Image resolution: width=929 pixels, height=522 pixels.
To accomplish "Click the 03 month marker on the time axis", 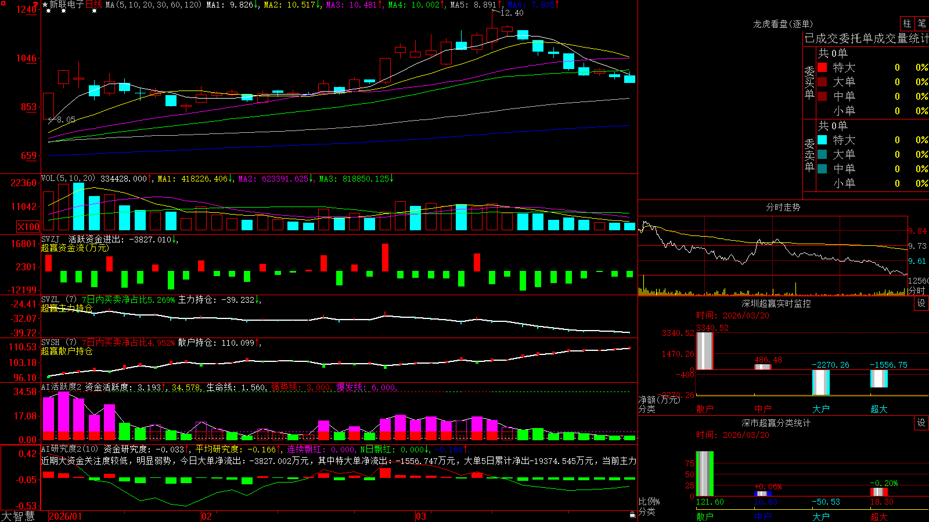I will click(421, 516).
